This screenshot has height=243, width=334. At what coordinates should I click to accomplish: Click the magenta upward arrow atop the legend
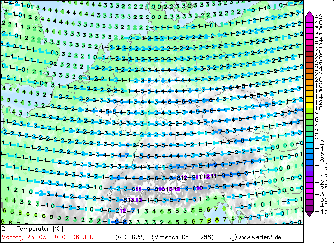[309, 14]
